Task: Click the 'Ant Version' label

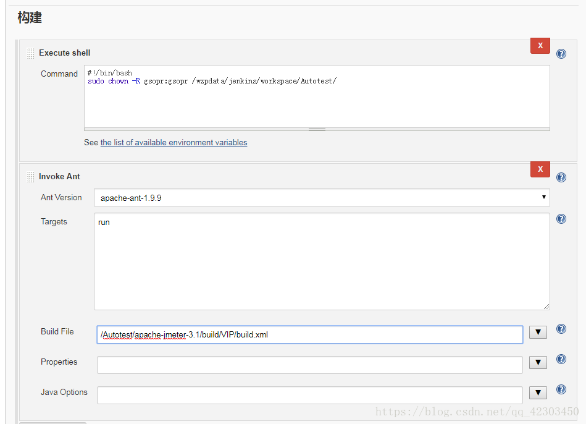Action: click(61, 197)
